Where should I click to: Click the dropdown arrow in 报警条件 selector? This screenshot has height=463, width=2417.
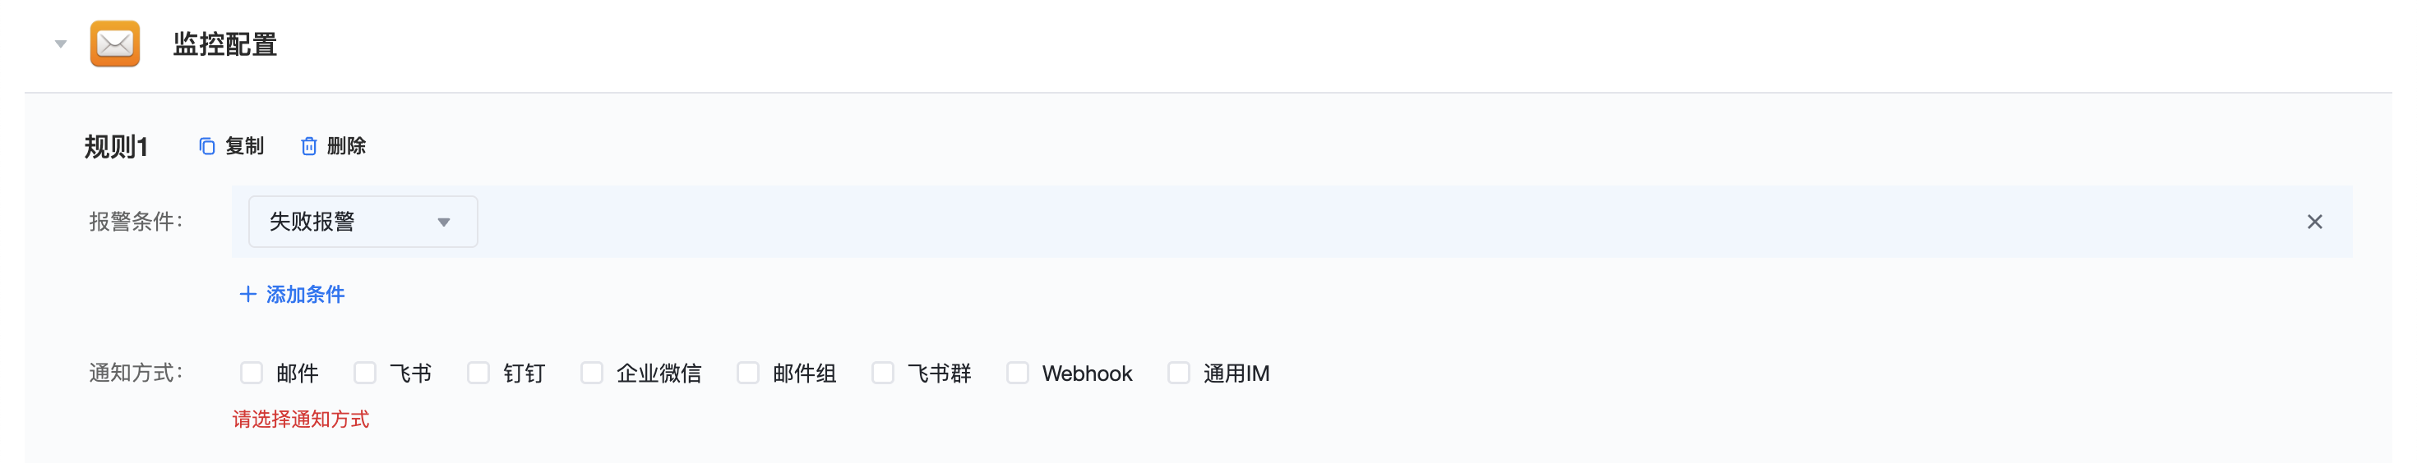(x=444, y=223)
